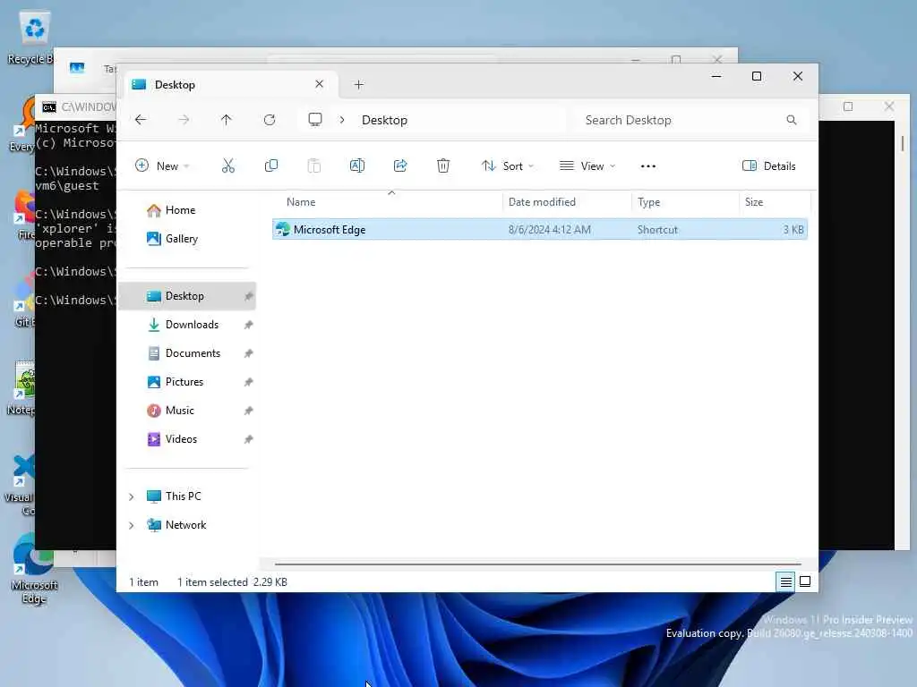
Task: Expand the Network tree node
Action: coord(132,525)
